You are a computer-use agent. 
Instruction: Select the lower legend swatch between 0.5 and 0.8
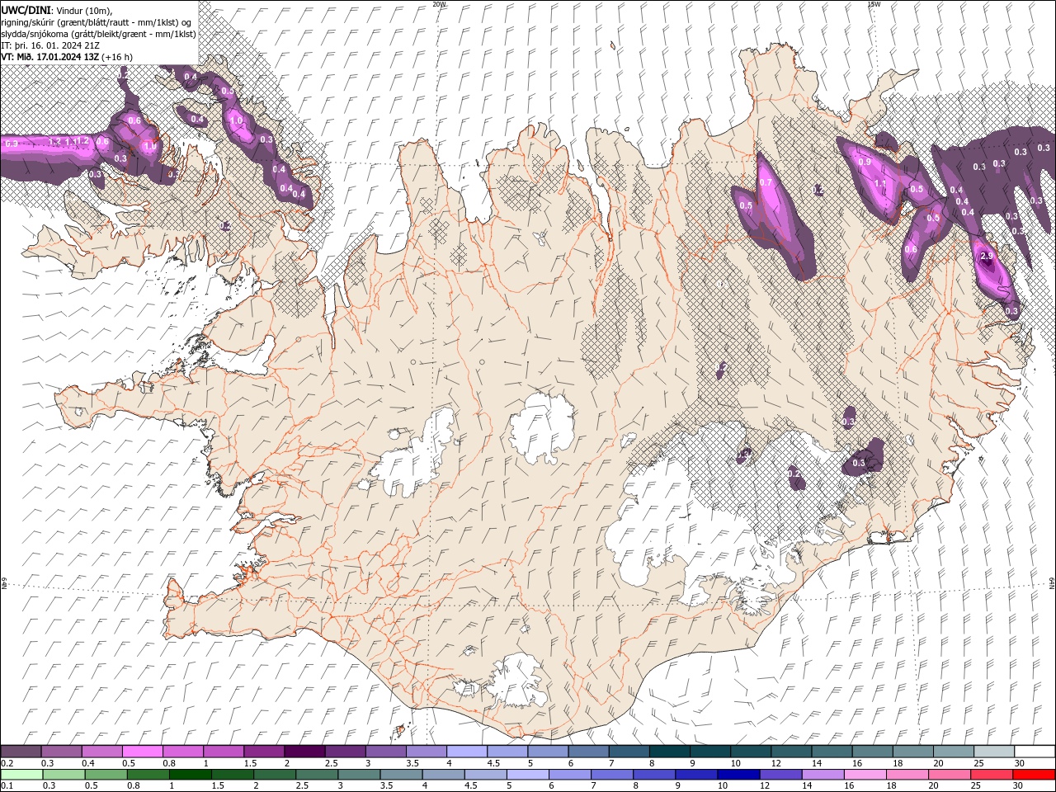coord(106,775)
